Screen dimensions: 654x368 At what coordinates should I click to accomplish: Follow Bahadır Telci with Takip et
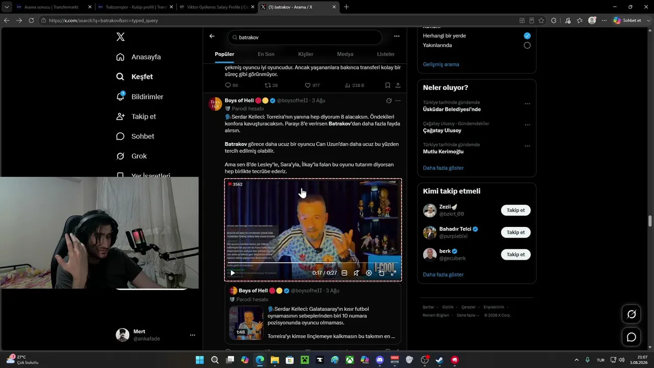click(x=516, y=233)
